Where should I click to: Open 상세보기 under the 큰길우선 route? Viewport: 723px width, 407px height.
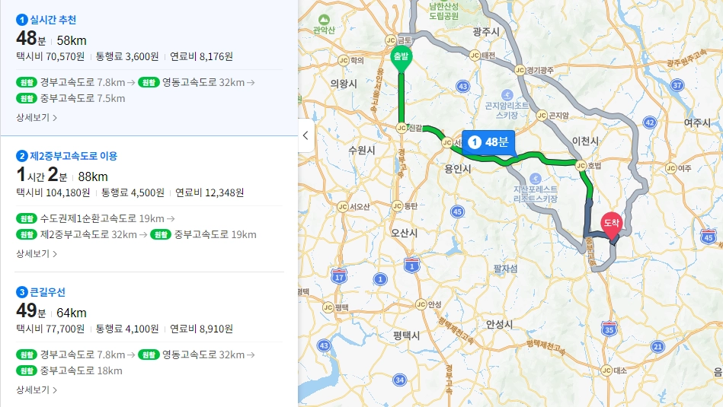37,390
